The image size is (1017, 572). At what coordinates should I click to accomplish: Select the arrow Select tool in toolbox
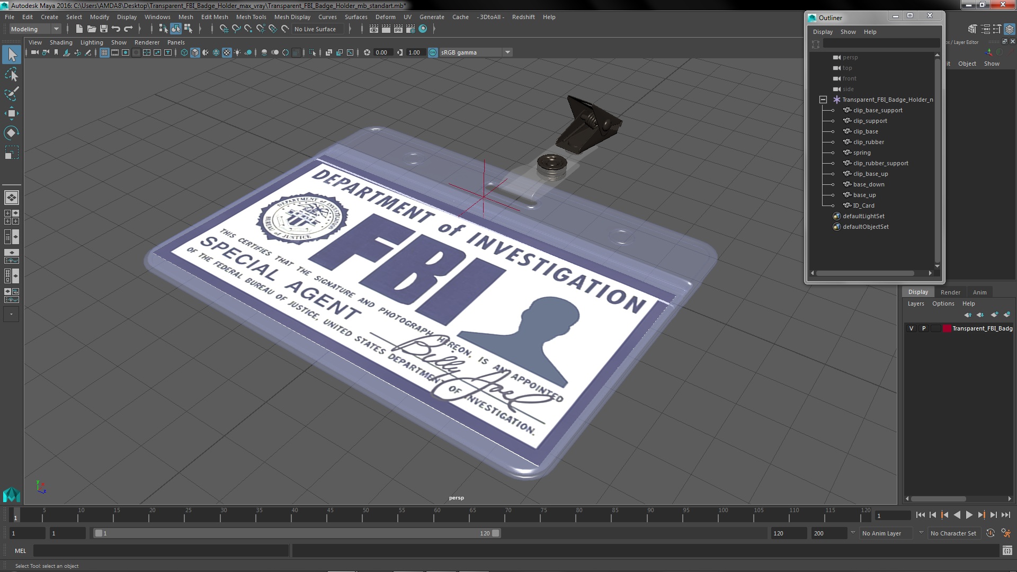[x=12, y=55]
